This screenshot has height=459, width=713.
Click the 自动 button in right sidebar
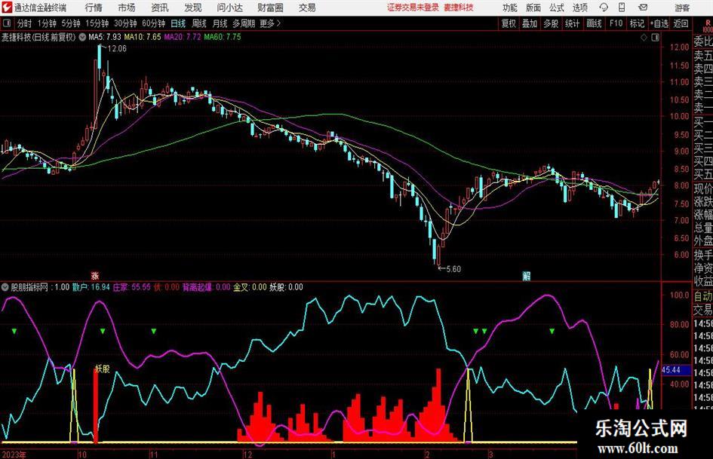[x=703, y=296]
